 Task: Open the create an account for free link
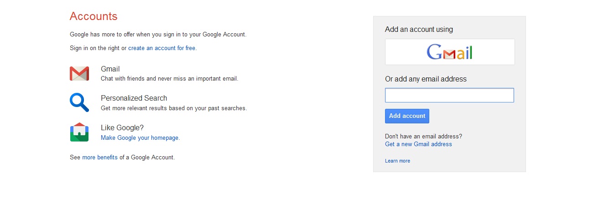tap(162, 48)
